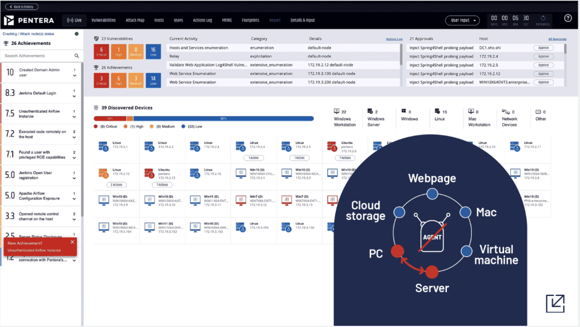
Task: Go back to history
Action: [x=22, y=7]
